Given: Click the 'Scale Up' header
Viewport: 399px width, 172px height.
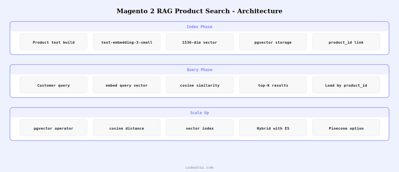Looking at the screenshot, I should click(x=199, y=113).
